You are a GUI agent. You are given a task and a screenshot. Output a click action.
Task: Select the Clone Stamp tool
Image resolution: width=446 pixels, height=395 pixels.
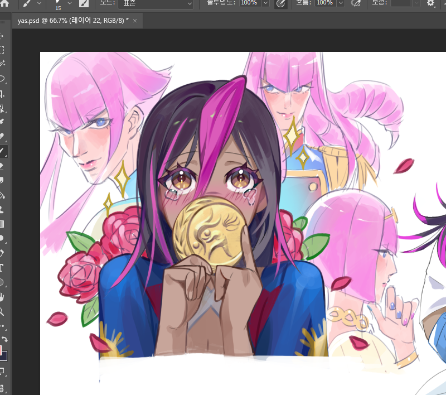click(2, 210)
